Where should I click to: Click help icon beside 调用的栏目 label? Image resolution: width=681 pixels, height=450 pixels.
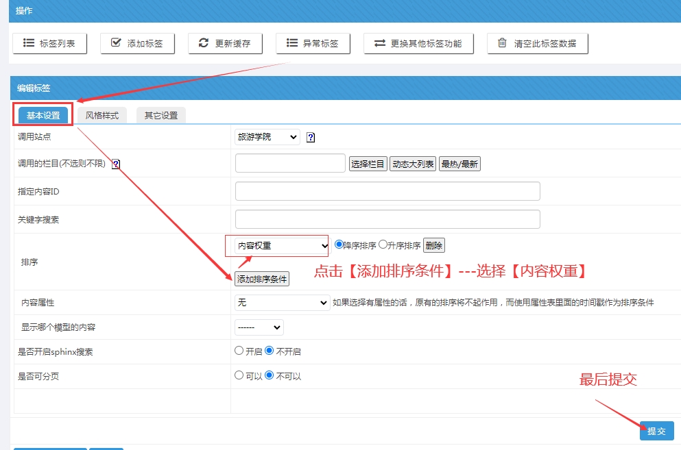coord(115,164)
